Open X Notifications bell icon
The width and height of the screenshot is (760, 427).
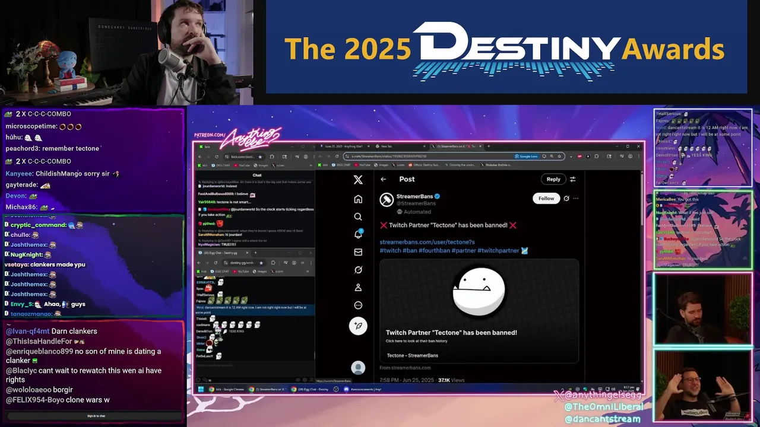(x=358, y=234)
